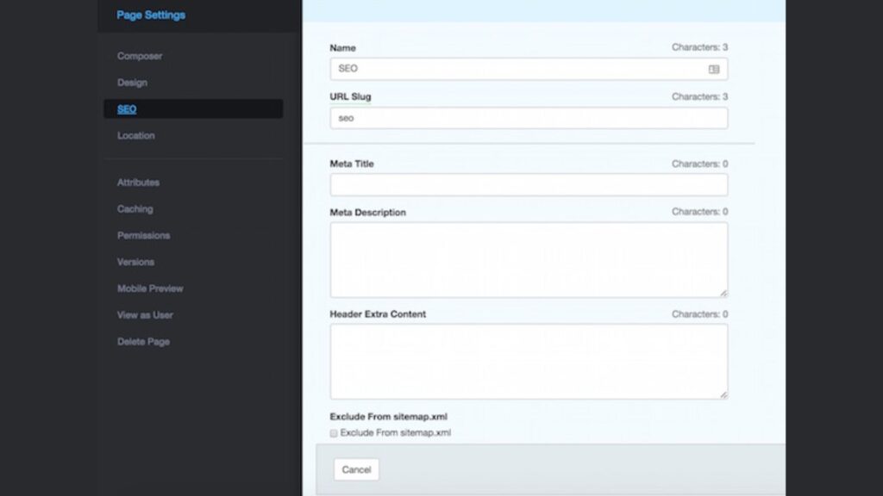Click the Exclude From sitemap.xml checkbox label text
This screenshot has width=883, height=496.
tap(395, 433)
